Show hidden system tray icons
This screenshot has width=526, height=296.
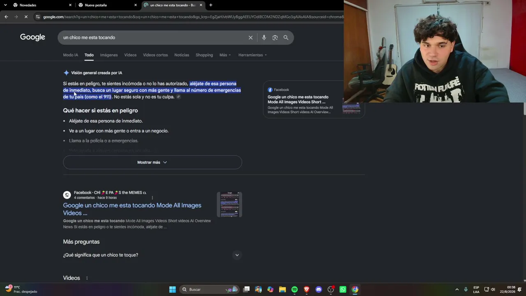point(457,289)
